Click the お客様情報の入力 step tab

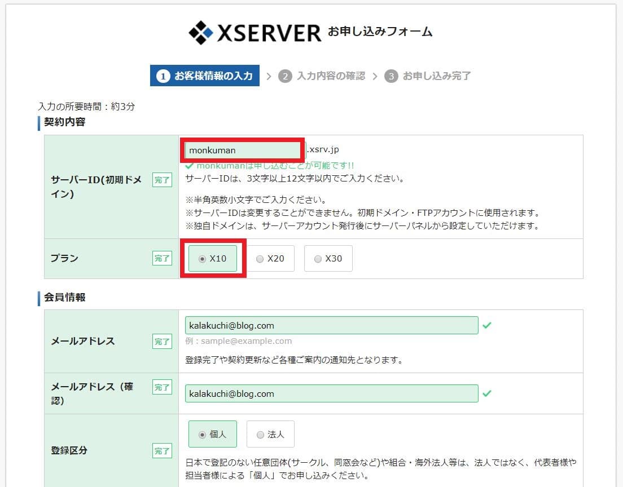[x=213, y=76]
